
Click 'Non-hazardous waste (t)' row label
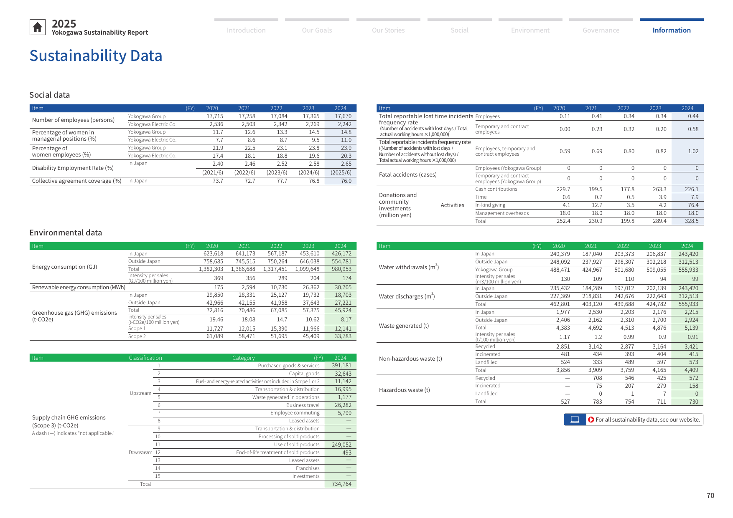coord(410,359)
